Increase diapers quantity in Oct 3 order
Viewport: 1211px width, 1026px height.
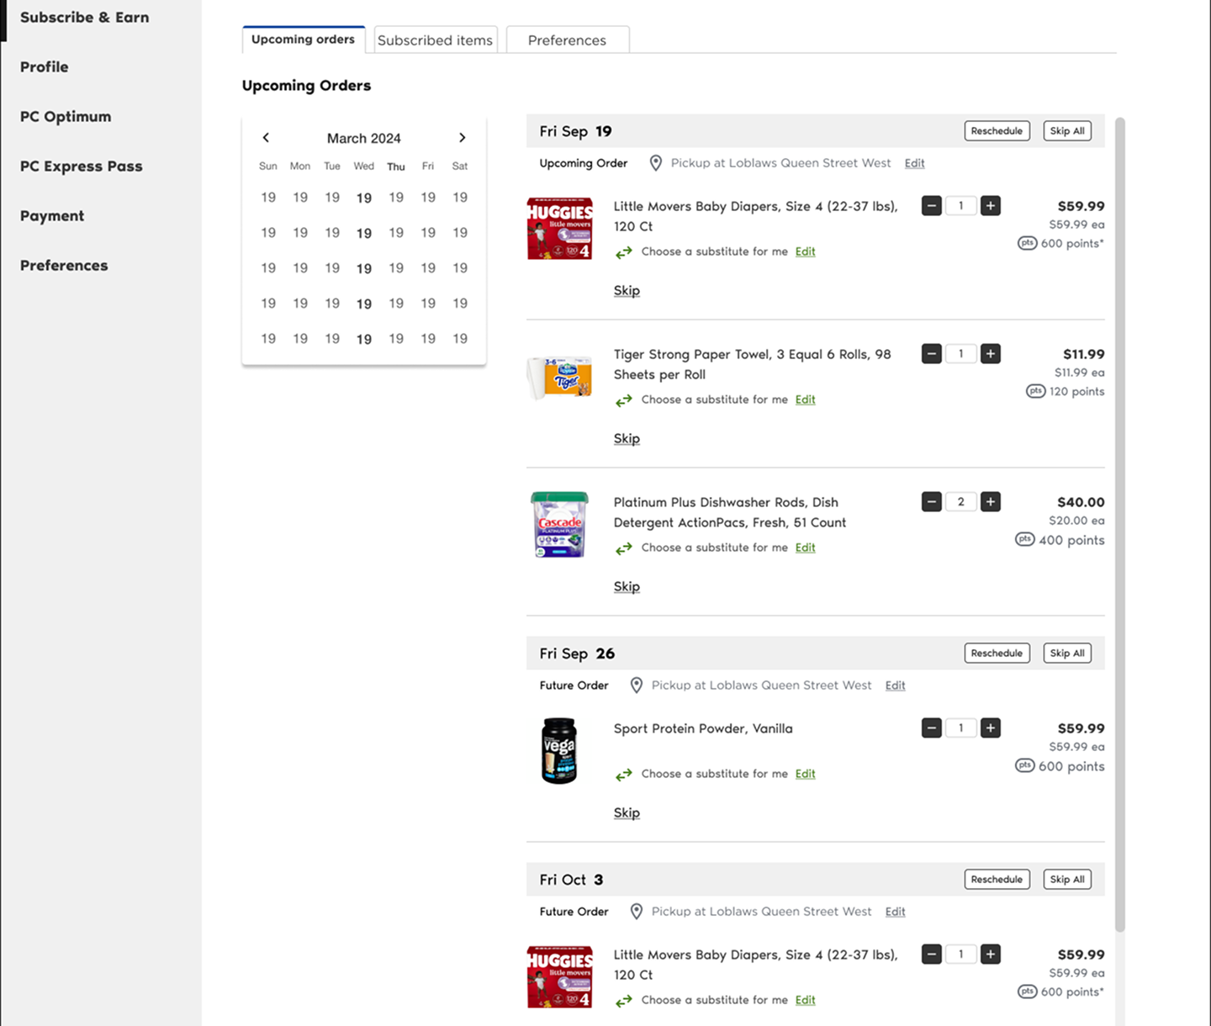[991, 955]
